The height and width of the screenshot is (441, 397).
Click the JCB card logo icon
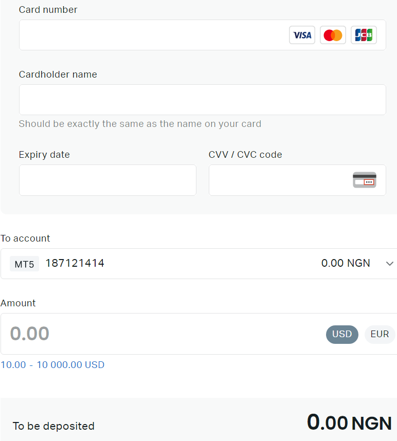pyautogui.click(x=364, y=35)
